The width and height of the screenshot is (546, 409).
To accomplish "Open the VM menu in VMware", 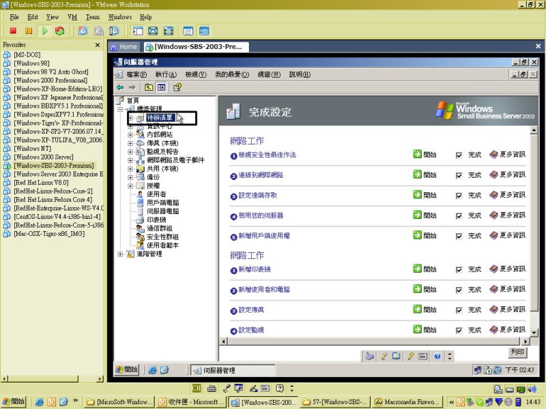I will pyautogui.click(x=72, y=17).
